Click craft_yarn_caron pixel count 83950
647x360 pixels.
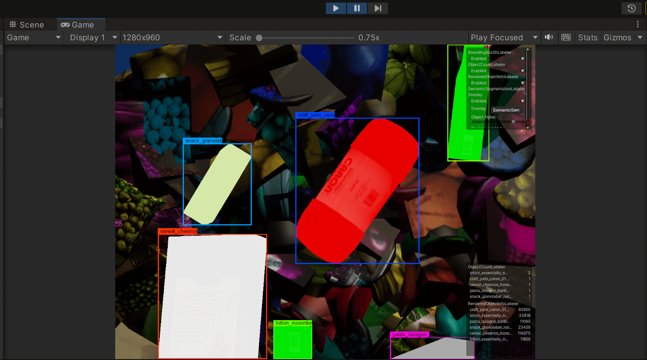tap(524, 310)
